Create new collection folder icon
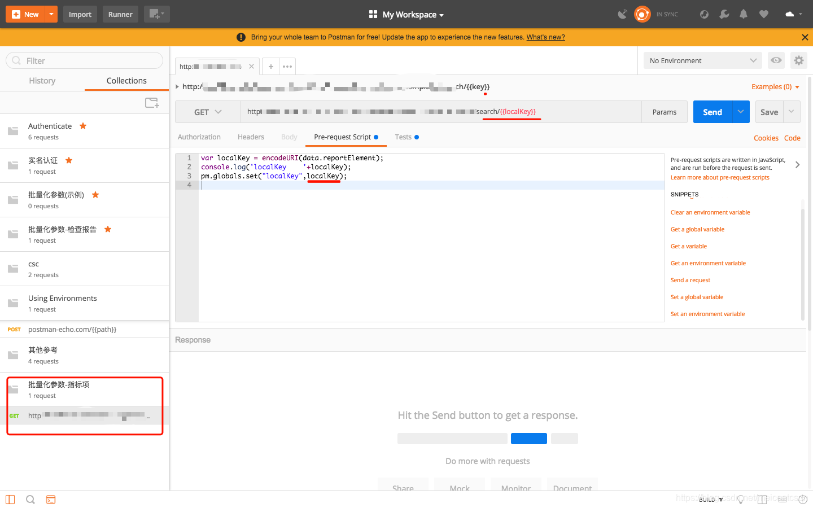Viewport: 813px width, 508px height. click(x=152, y=103)
